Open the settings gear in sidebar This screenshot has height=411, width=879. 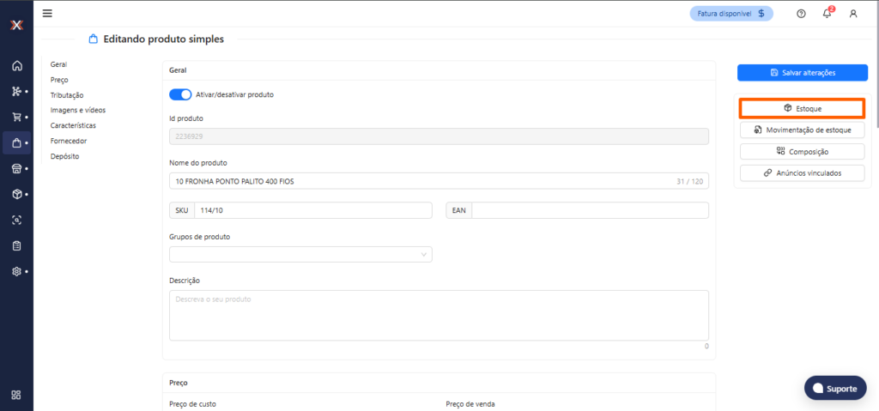tap(16, 271)
